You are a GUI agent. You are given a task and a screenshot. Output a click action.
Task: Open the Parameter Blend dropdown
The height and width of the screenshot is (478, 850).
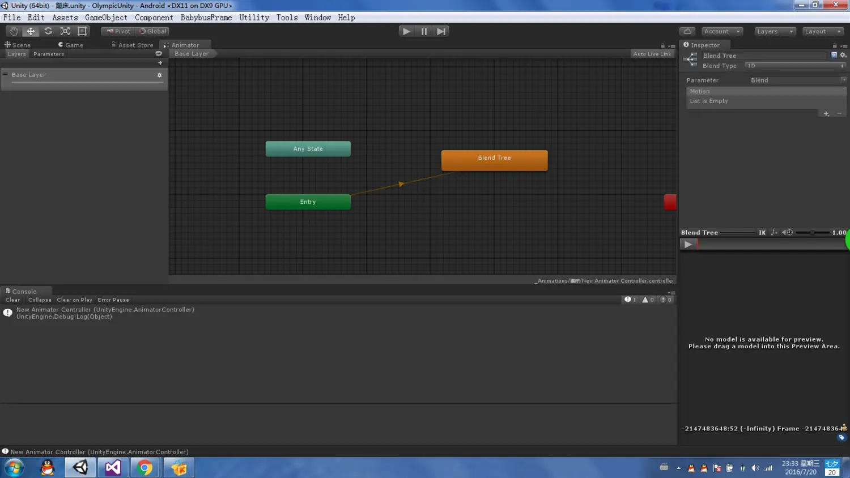pyautogui.click(x=798, y=80)
